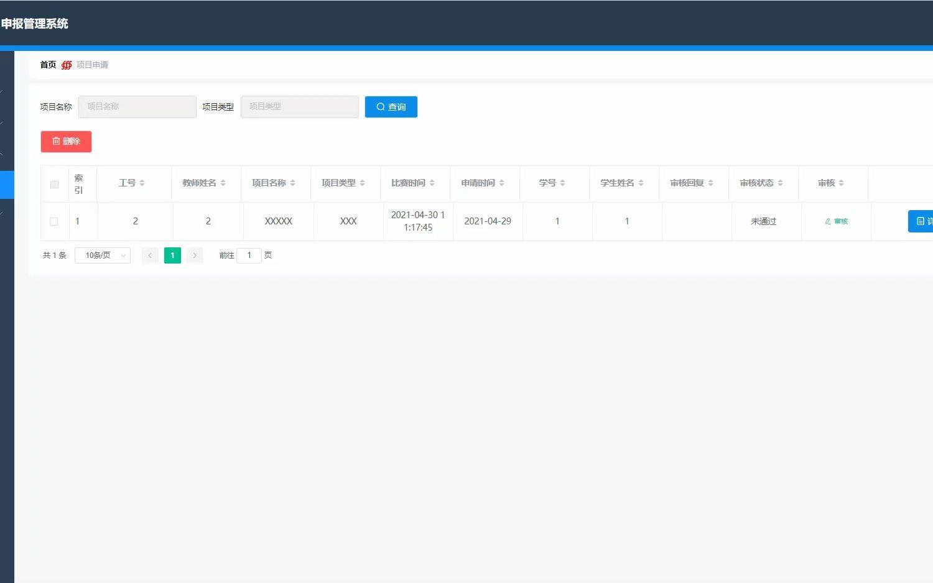Screen dimensions: 933x583
Task: Click the 共 1 条 total count text
Action: (x=55, y=255)
